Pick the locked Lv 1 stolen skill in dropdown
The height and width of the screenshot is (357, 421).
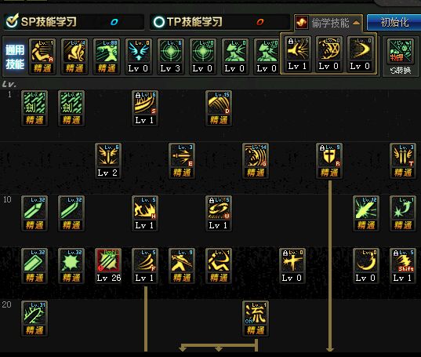point(298,54)
